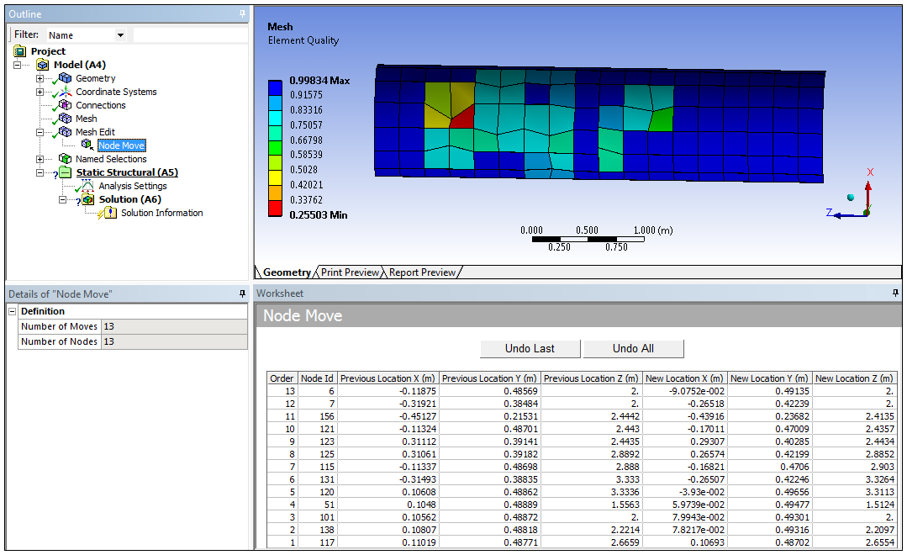Click the Named Selections icon
This screenshot has height=555, width=907.
click(65, 159)
